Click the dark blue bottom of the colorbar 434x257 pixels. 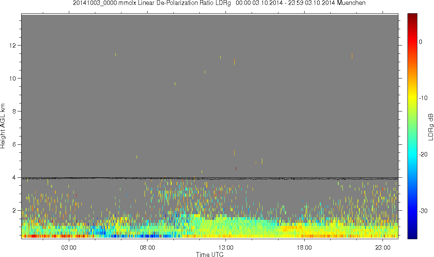(412, 236)
